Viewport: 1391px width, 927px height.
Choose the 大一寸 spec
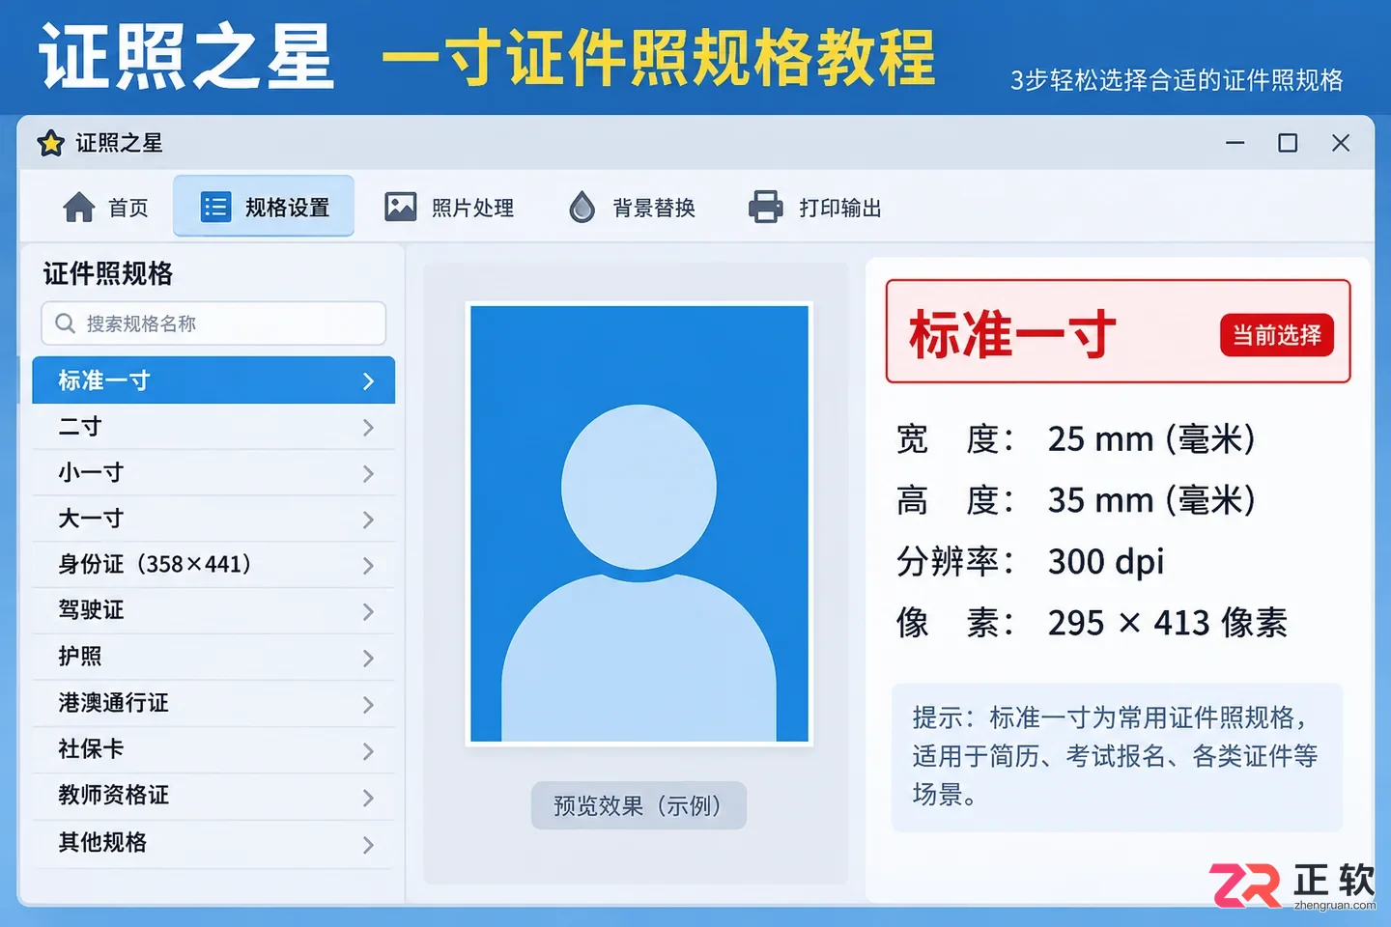point(213,519)
